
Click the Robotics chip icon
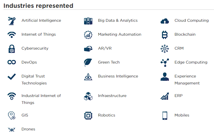(88, 116)
